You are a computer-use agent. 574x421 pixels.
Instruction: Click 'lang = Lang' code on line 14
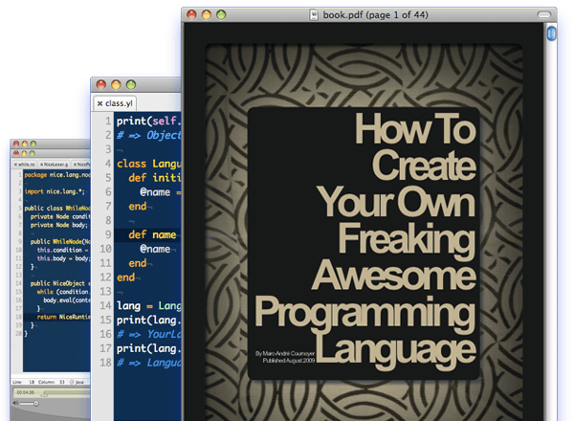click(x=149, y=305)
